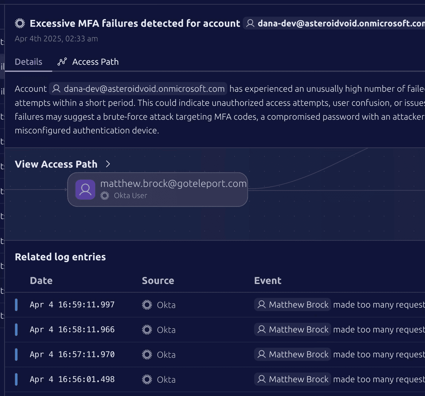Click the Okta icon beside Okta User label
This screenshot has width=425, height=396.
coord(105,196)
